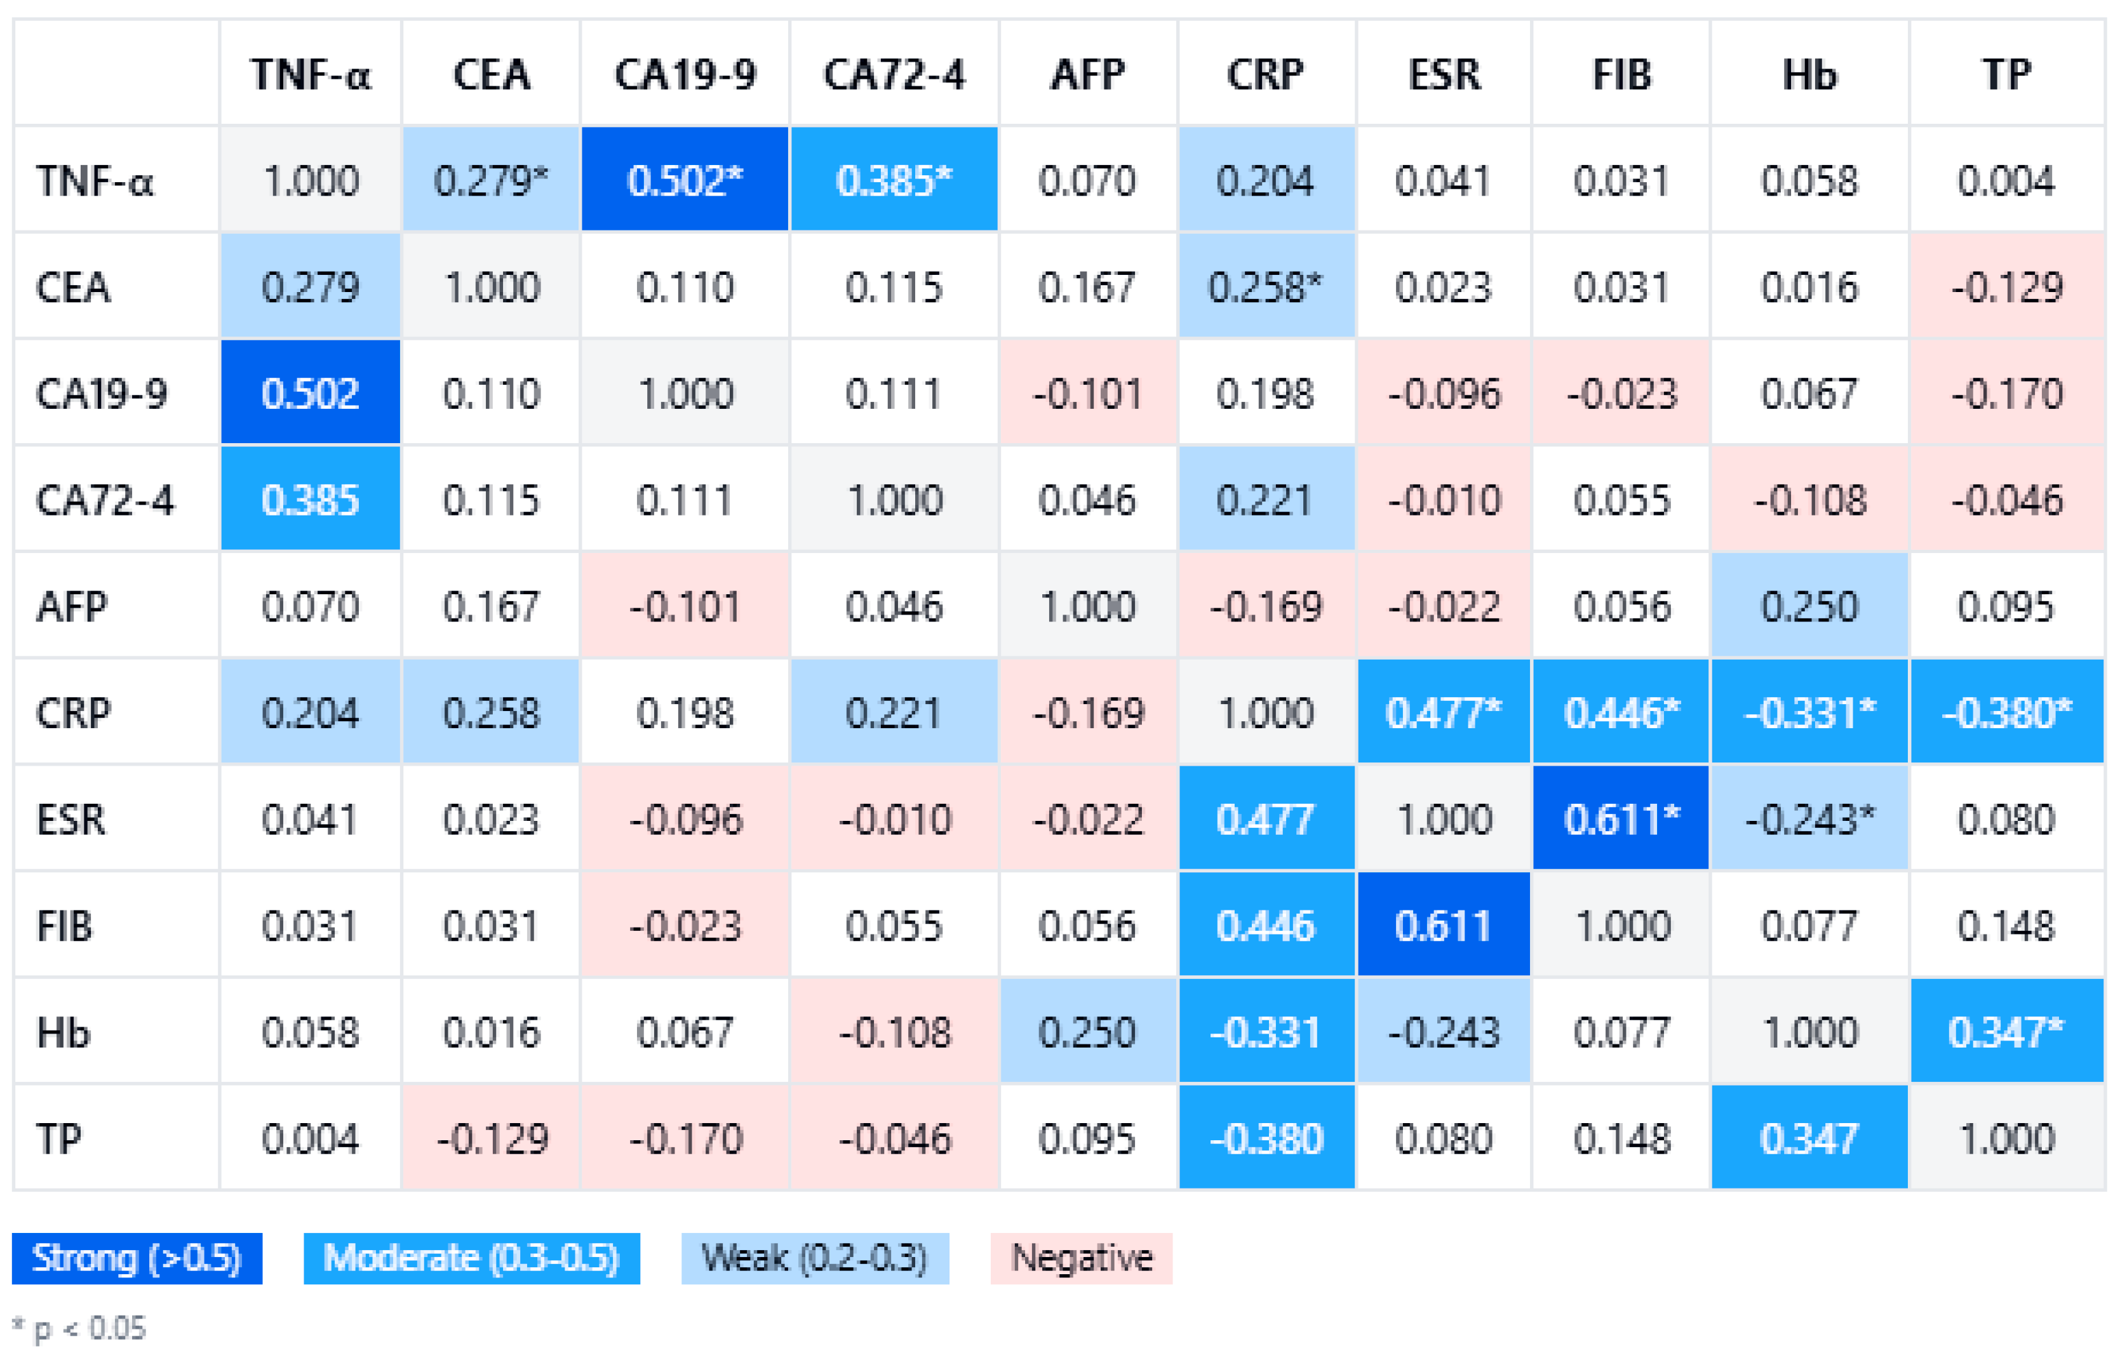Viewport: 2120px width, 1358px height.
Task: Click the 0.250 cell in AFP row
Action: [1809, 606]
